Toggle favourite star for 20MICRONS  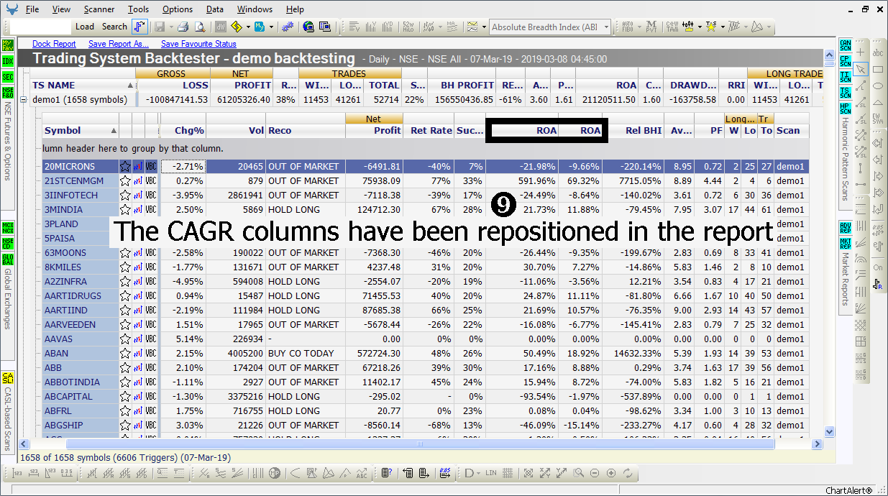click(125, 167)
